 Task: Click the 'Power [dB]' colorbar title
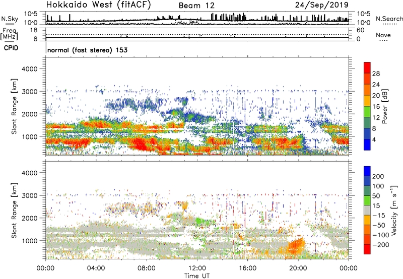pos(384,106)
